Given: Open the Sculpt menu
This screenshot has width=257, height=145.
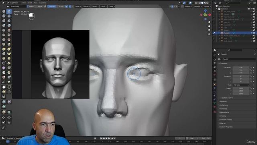Looking at the screenshot, I should 30,3.
